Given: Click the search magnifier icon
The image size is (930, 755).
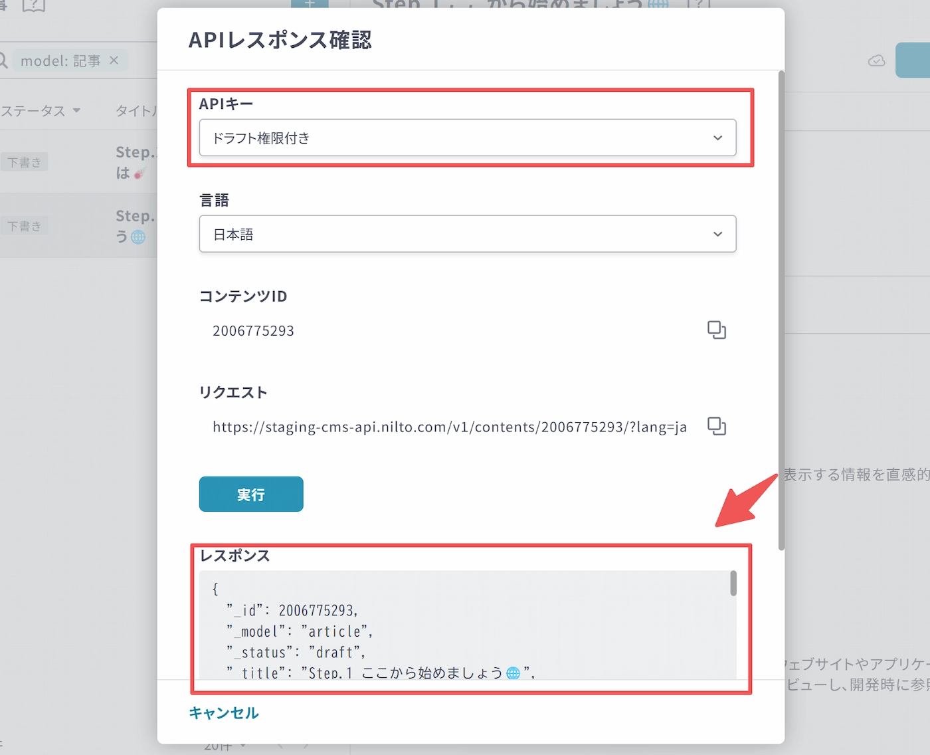Looking at the screenshot, I should pyautogui.click(x=3, y=61).
